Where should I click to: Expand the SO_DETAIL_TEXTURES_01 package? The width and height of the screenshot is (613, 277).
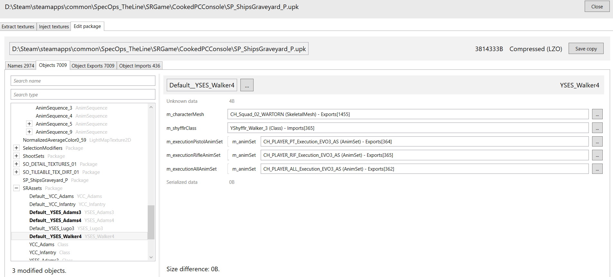16,164
